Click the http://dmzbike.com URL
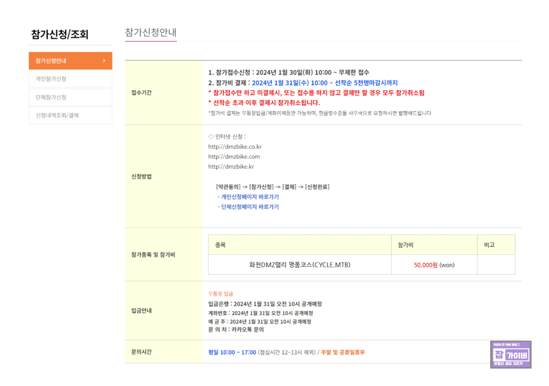 (x=234, y=157)
